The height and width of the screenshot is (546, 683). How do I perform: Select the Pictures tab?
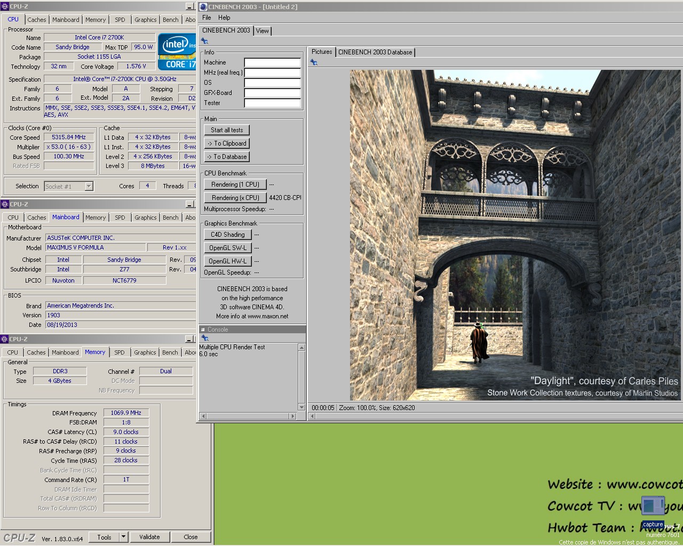(322, 52)
